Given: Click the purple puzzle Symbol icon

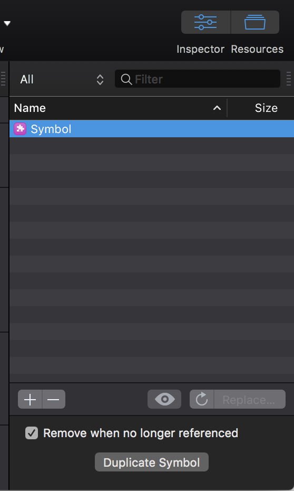Looking at the screenshot, I should click(20, 129).
